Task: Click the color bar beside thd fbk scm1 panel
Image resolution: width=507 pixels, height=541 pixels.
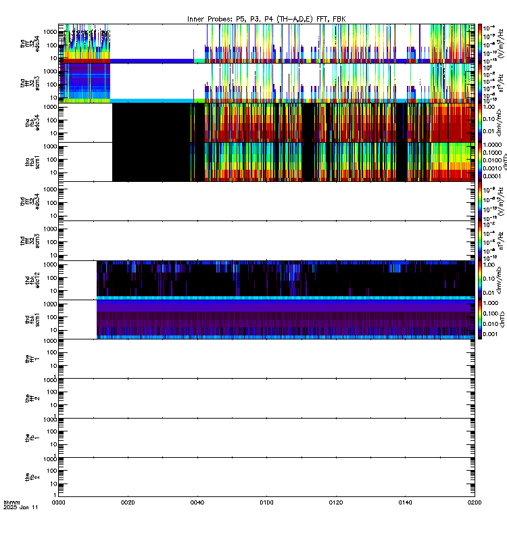Action: (x=479, y=320)
